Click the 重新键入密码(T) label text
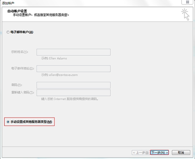 (x=23, y=93)
